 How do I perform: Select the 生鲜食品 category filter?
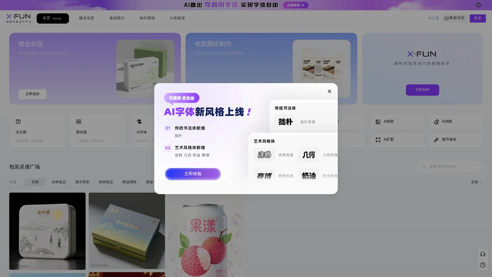[58, 182]
